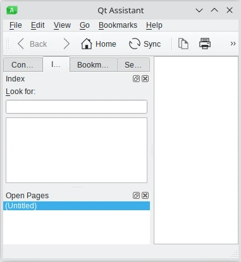Go to the Home page

[x=99, y=44]
